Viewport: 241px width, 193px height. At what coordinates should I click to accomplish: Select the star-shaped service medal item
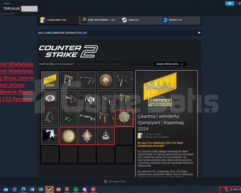[x=87, y=136]
